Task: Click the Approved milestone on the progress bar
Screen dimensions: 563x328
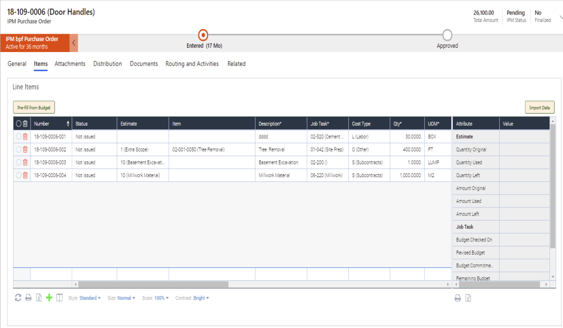Action: tap(447, 35)
